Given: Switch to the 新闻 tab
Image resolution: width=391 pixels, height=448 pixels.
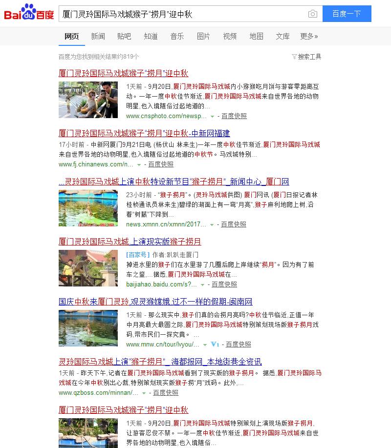Looking at the screenshot, I should pyautogui.click(x=98, y=36).
